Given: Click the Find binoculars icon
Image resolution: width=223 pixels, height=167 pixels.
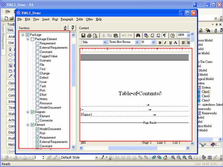Looking at the screenshot, I should (x=138, y=35).
